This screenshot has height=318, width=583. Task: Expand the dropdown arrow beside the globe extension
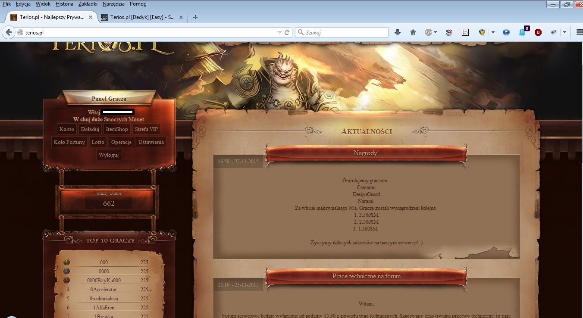493,32
